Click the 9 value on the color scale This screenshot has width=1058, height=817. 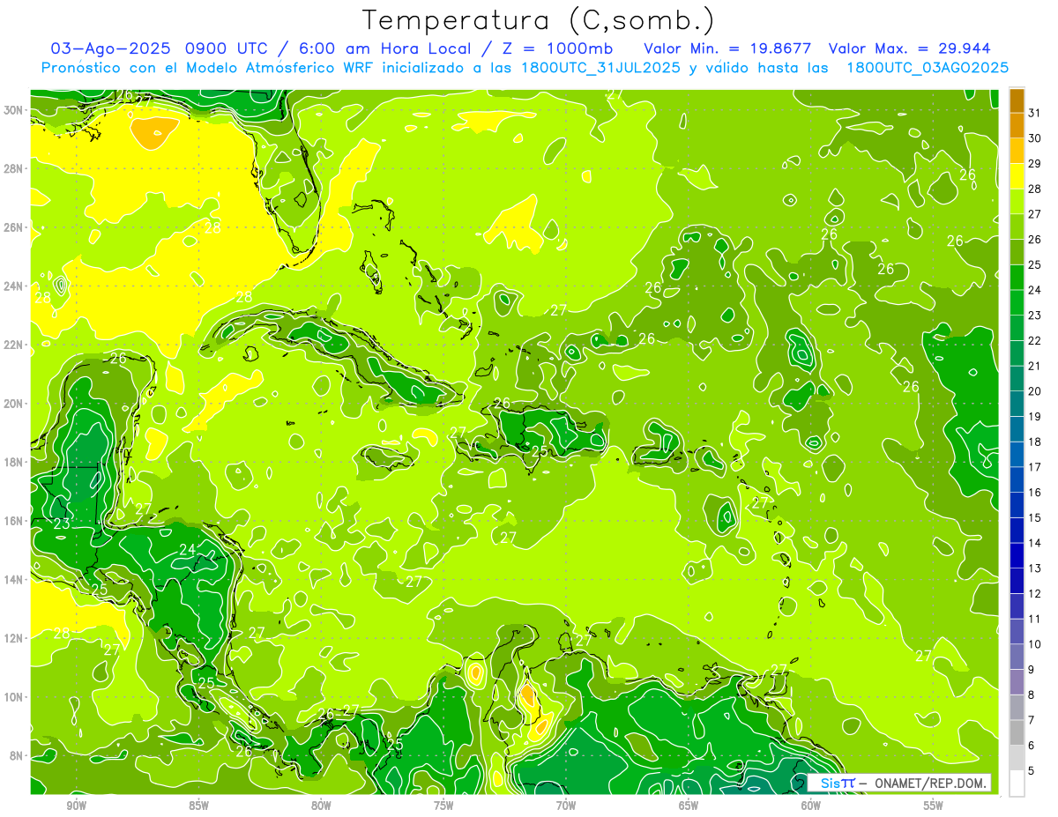coord(1032,670)
